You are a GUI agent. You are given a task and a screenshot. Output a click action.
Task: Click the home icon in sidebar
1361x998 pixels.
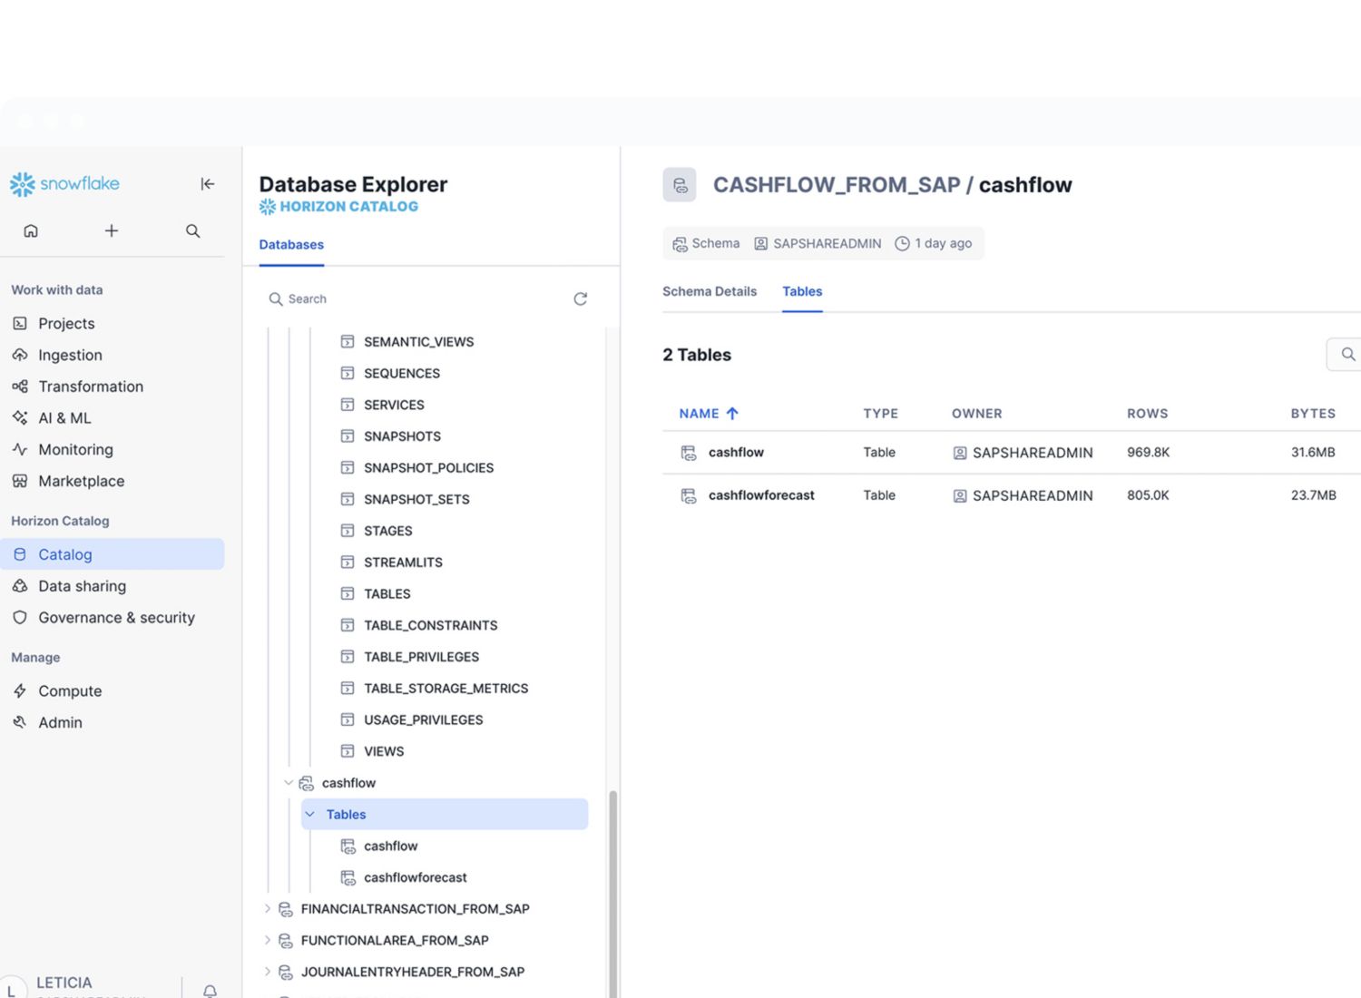tap(31, 231)
